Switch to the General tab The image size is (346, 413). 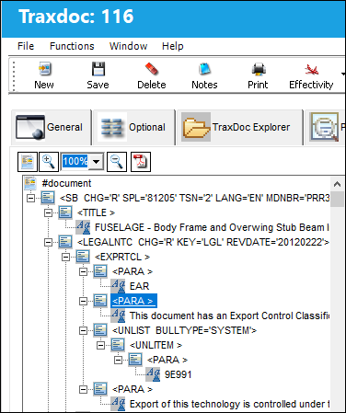pyautogui.click(x=52, y=127)
